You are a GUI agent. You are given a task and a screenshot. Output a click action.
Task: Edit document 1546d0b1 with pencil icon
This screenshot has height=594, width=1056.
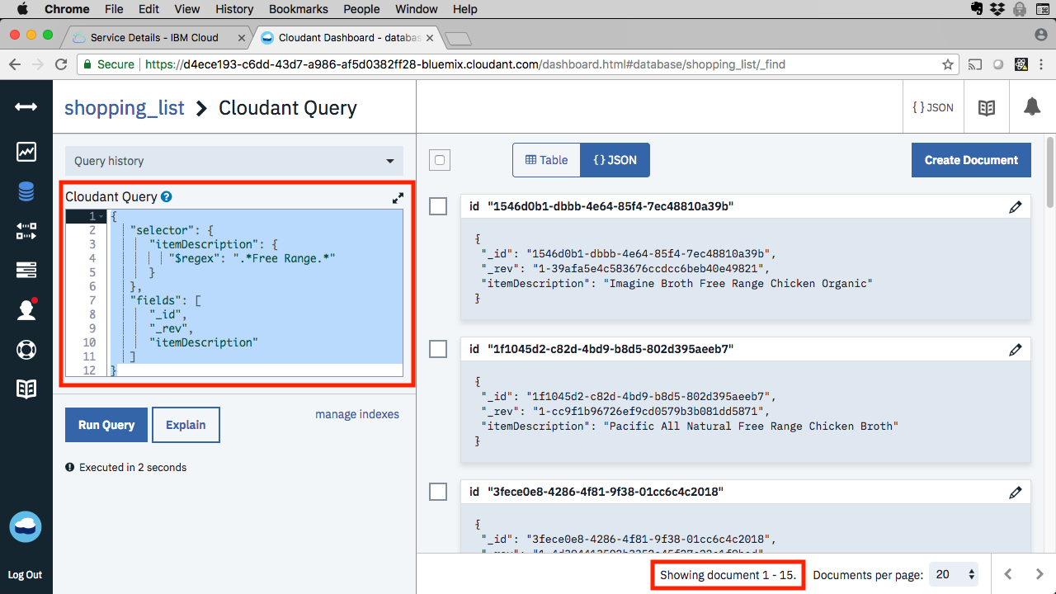[x=1016, y=207]
